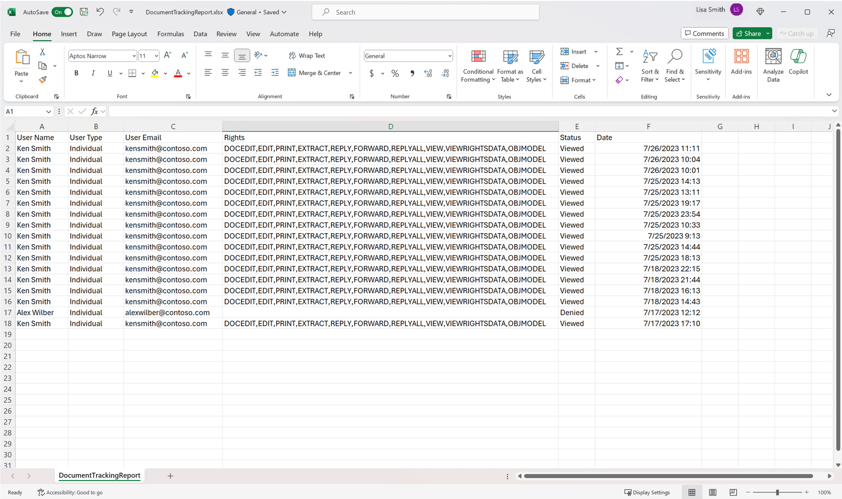Open the Page Layout ribbon tab
Image resolution: width=842 pixels, height=499 pixels.
click(x=129, y=34)
